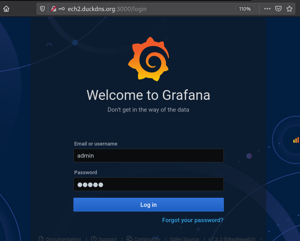Click the Support question-mark icon in footer
Viewport: 300px width, 241px height.
(x=94, y=239)
